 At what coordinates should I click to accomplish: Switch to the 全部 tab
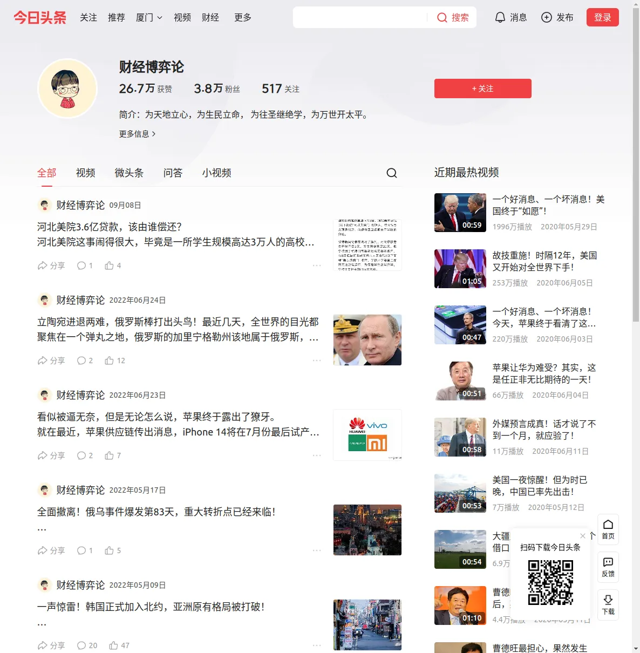[x=47, y=173]
